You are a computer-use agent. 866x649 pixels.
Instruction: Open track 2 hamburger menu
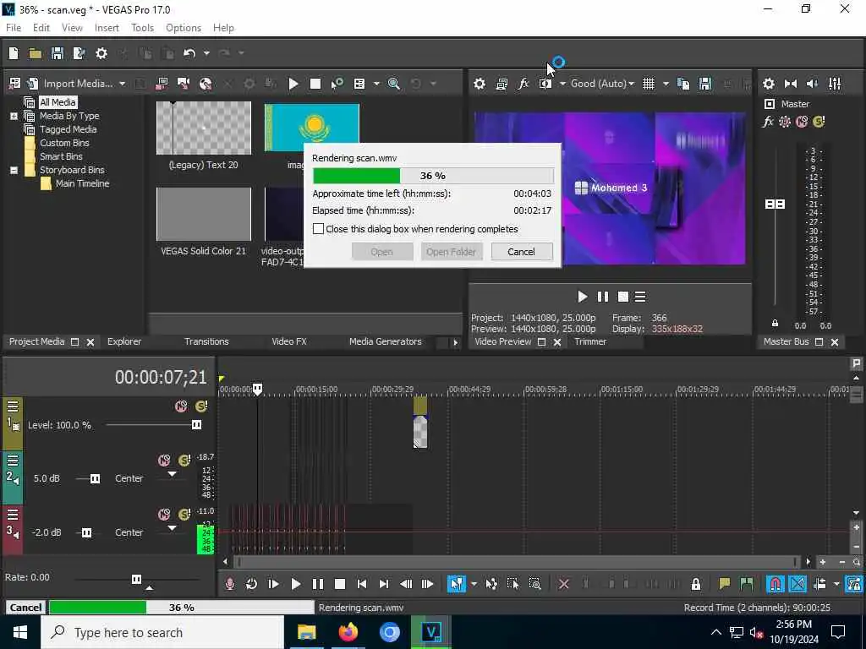pyautogui.click(x=13, y=461)
